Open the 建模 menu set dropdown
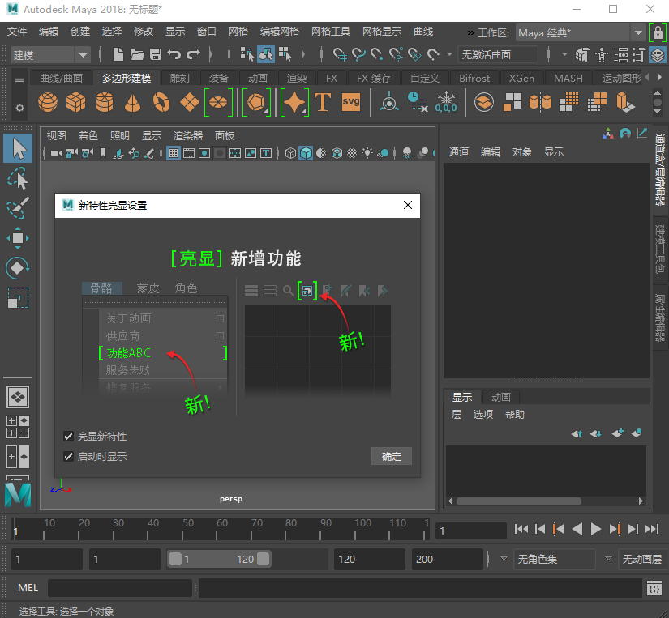Viewport: 669px width, 618px height. click(50, 55)
